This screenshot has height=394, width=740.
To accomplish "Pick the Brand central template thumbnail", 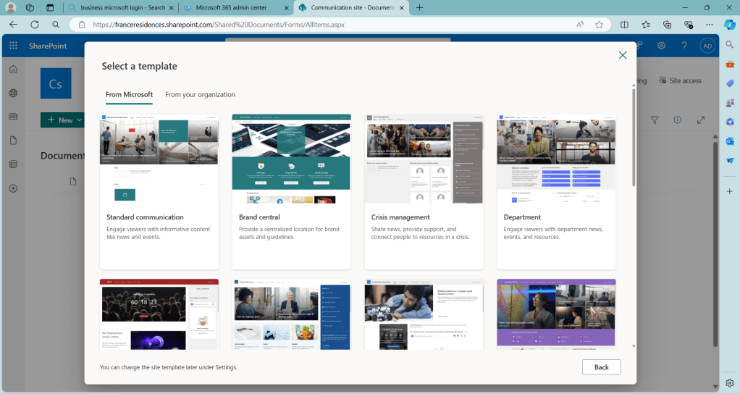I will (x=291, y=159).
